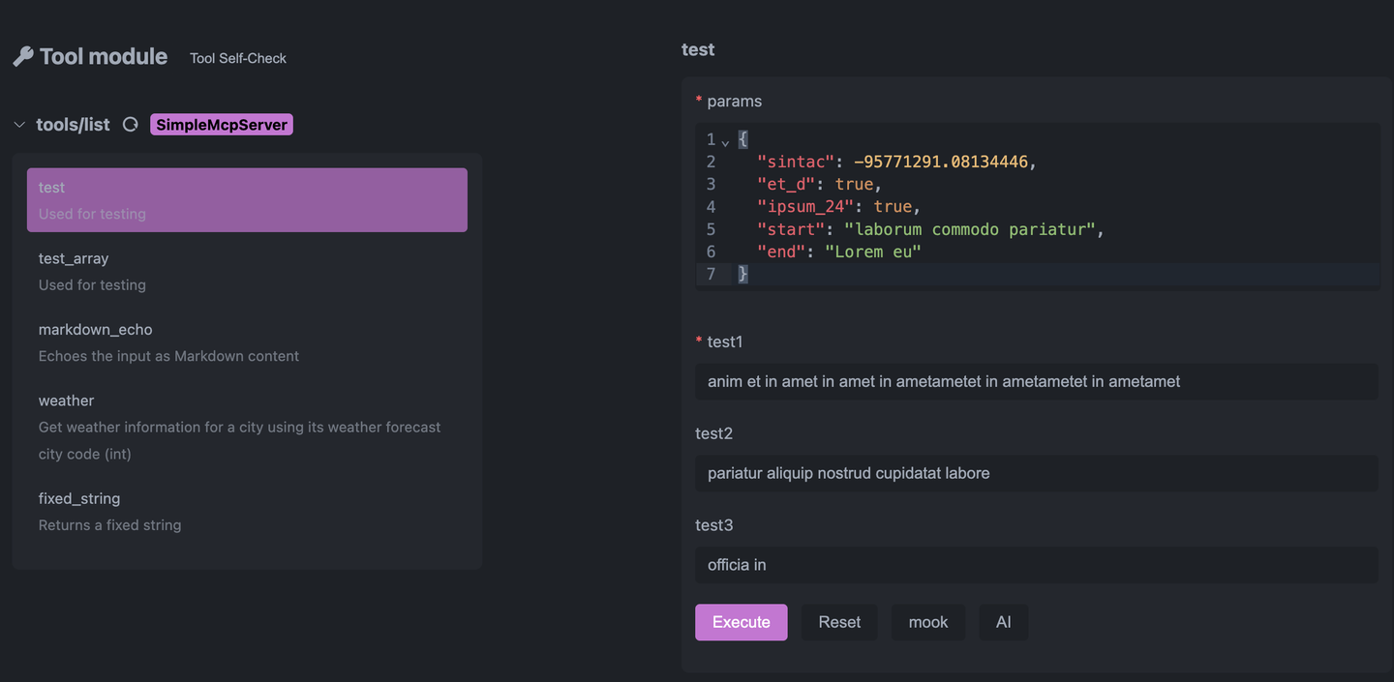Choose the weather tool
The width and height of the screenshot is (1394, 682).
click(x=247, y=427)
